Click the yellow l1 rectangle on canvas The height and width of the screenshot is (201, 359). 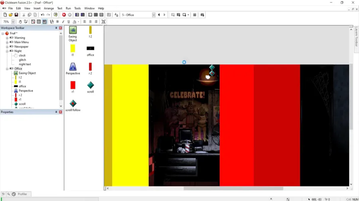(130, 125)
